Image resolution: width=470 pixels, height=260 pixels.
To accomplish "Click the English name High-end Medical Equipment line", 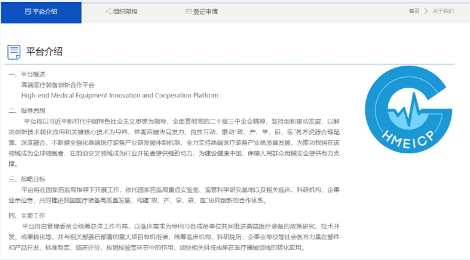I will tap(120, 96).
